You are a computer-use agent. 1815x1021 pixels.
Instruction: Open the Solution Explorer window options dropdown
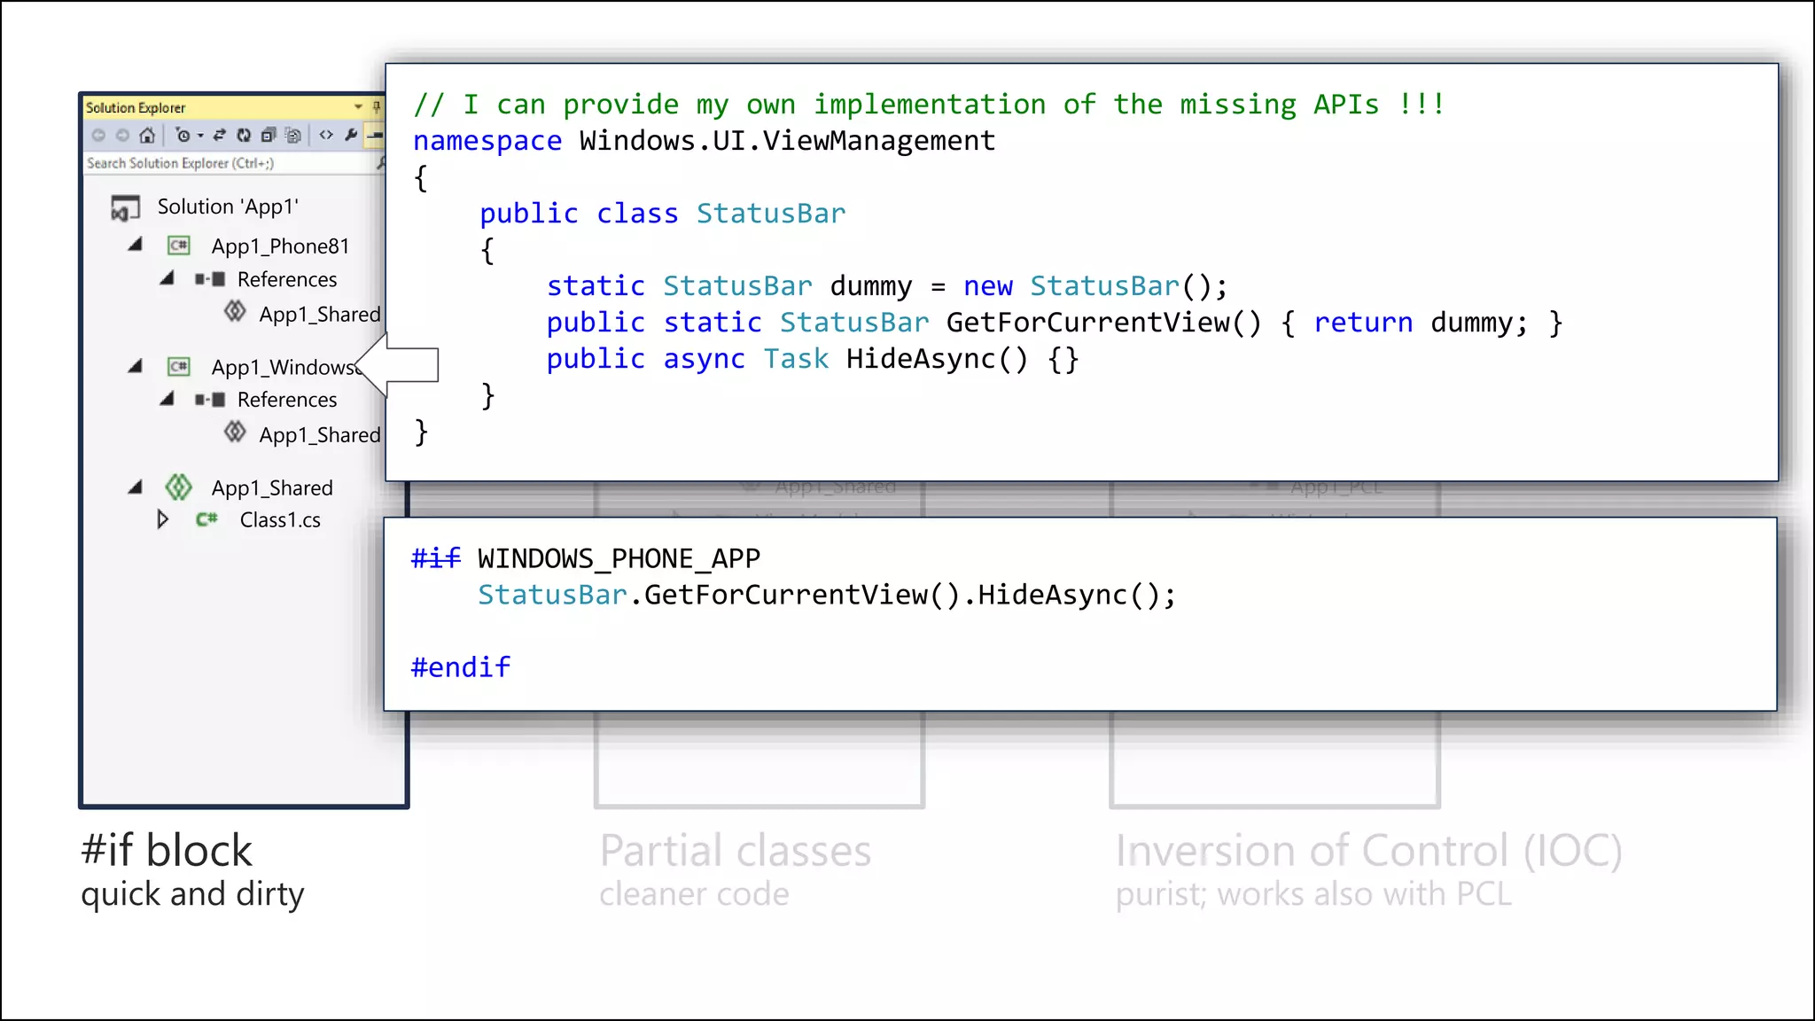[358, 107]
